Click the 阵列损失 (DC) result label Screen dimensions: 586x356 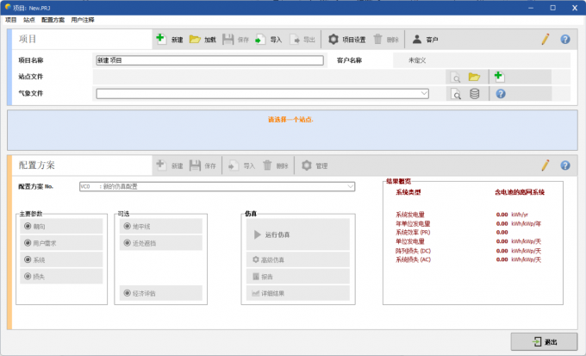pos(413,251)
